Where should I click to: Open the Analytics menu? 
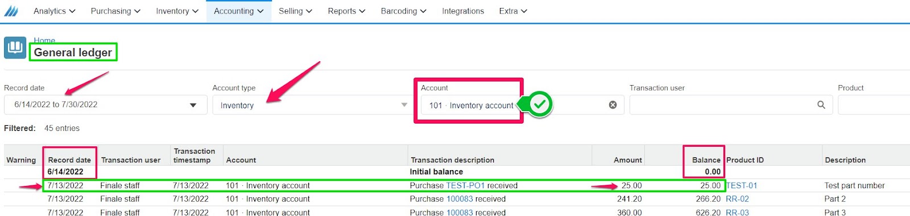tap(54, 11)
